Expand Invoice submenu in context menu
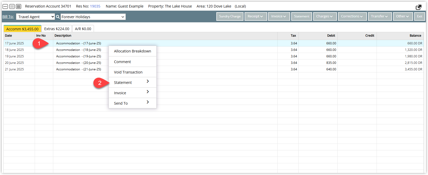428x175 pixels. tap(133, 93)
